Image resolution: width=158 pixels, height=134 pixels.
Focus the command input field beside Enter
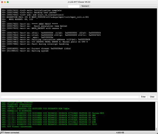70,97
